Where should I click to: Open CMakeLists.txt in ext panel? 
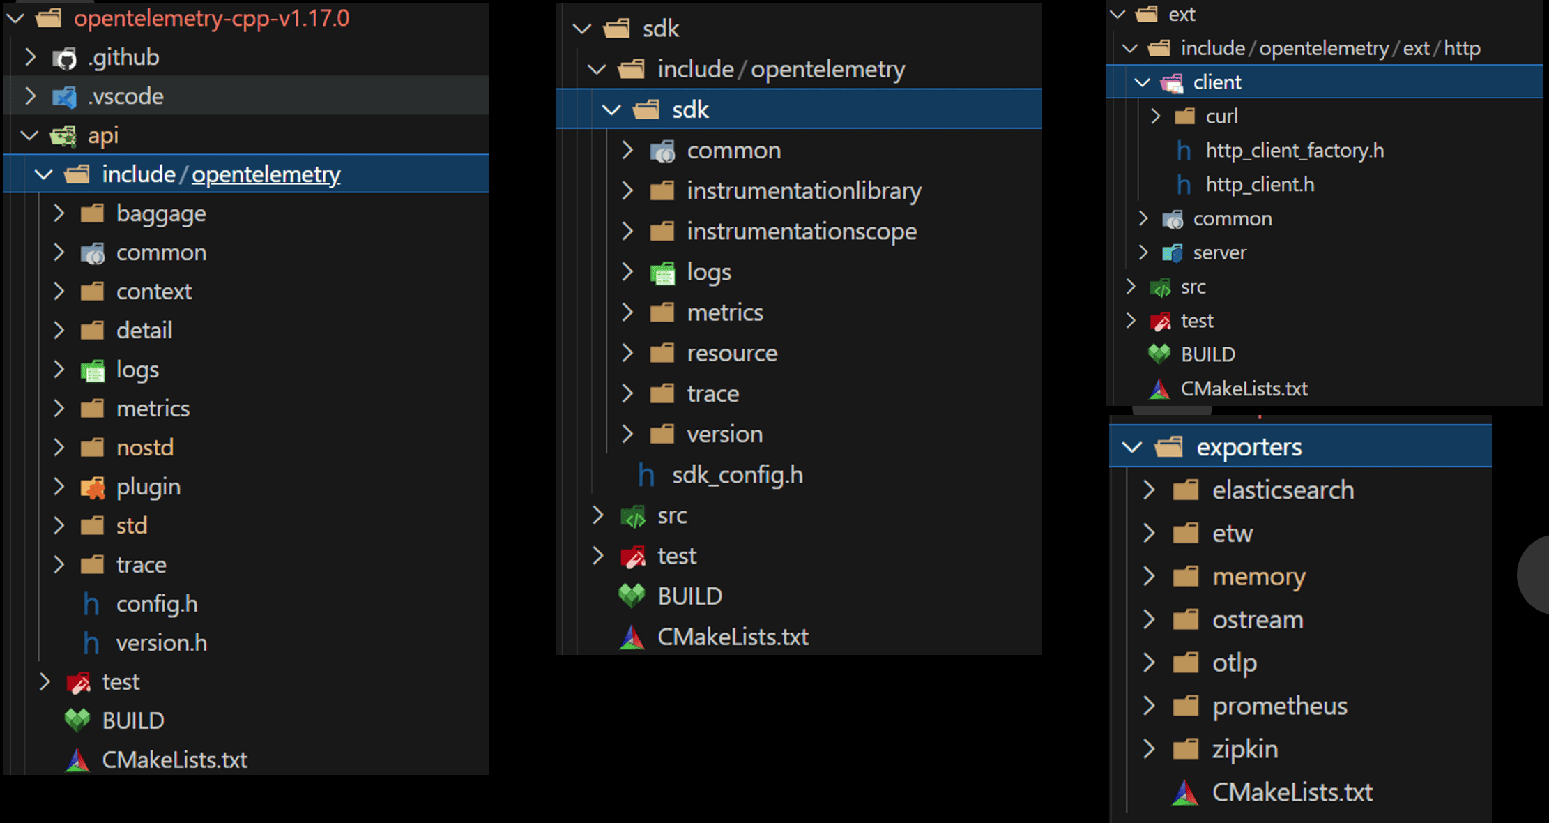pyautogui.click(x=1325, y=389)
